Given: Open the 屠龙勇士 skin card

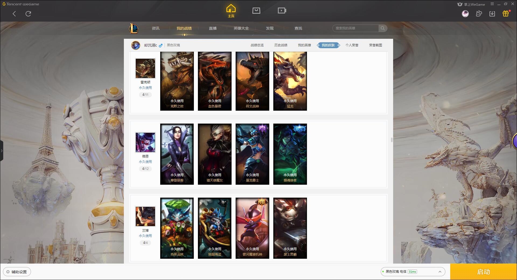Looking at the screenshot, I should pyautogui.click(x=252, y=154).
